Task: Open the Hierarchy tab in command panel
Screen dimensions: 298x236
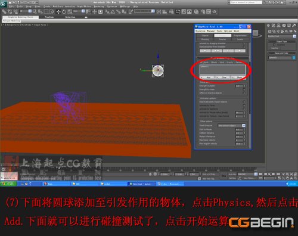Action: click(x=278, y=26)
